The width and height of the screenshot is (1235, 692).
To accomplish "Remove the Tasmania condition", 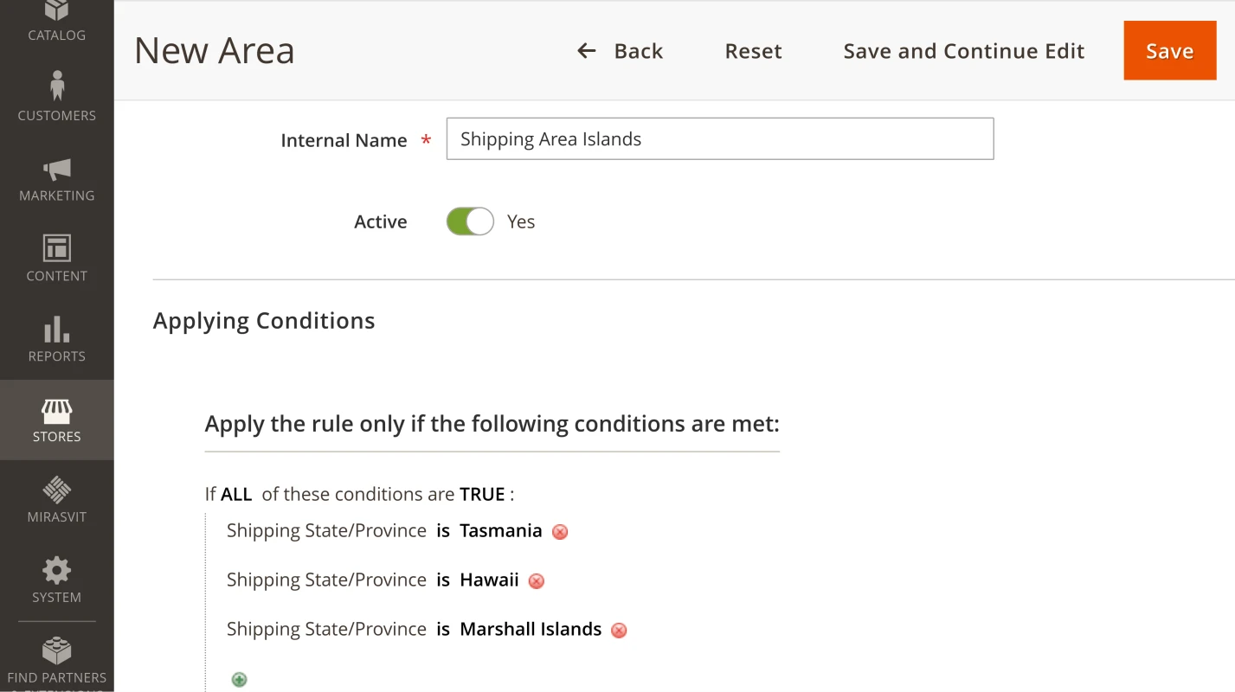I will [x=560, y=532].
